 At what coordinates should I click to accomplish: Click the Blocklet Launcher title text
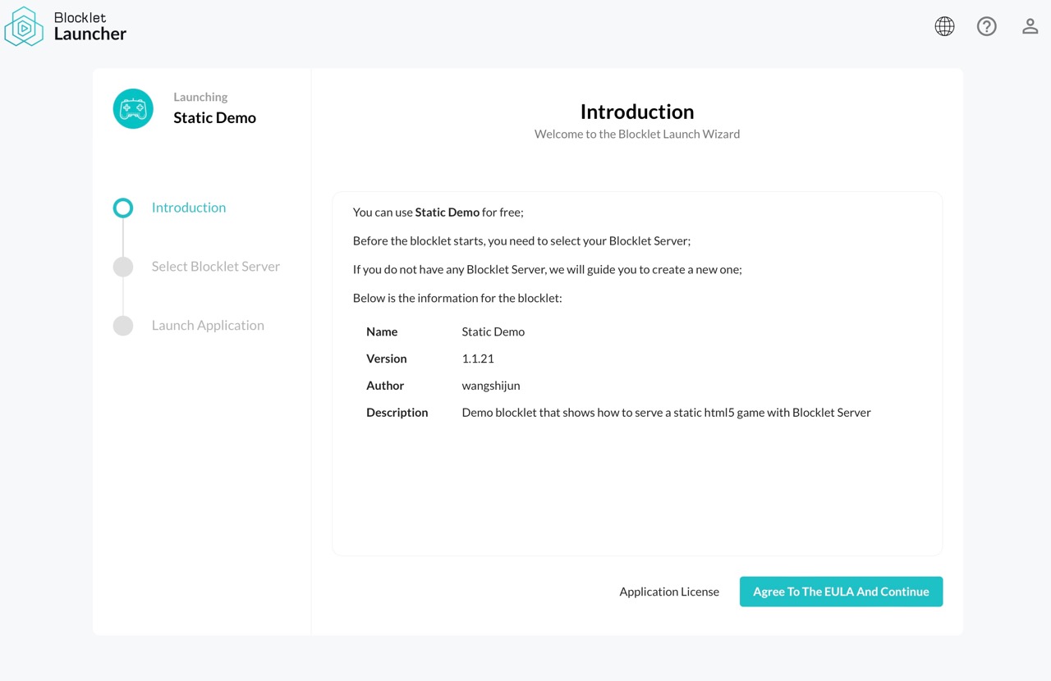click(x=90, y=26)
